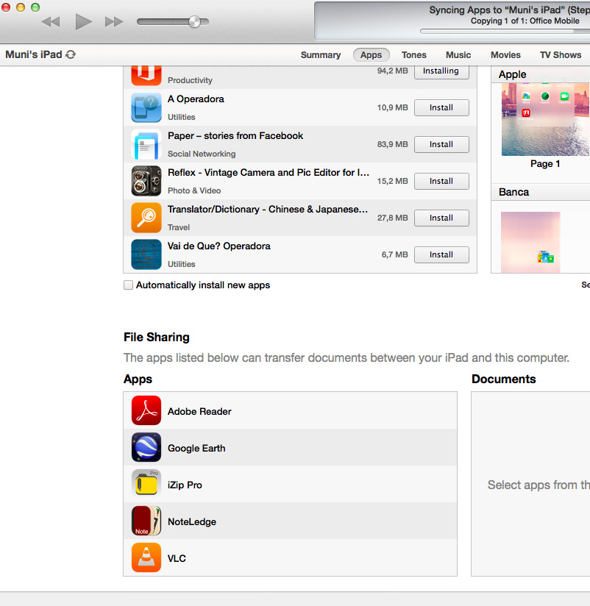This screenshot has height=606, width=590.
Task: Click the Reflex vintage camera icon
Action: coord(146,181)
